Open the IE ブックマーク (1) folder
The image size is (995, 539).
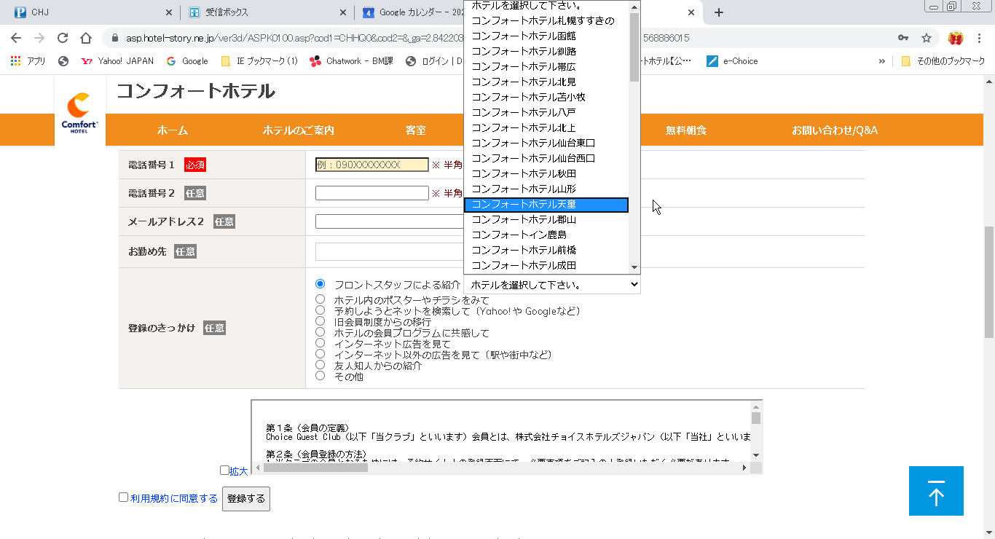(259, 61)
